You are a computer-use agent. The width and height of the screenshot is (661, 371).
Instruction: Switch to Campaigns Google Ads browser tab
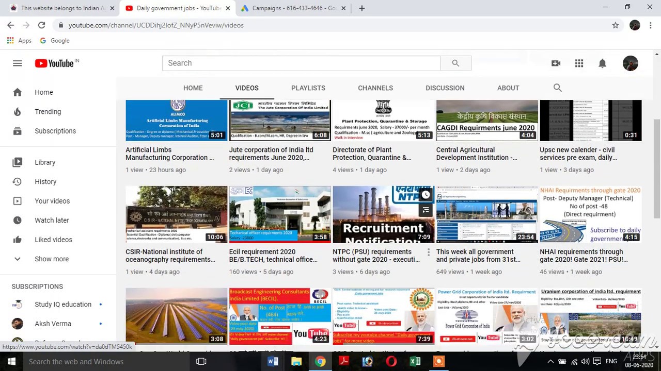pyautogui.click(x=294, y=8)
